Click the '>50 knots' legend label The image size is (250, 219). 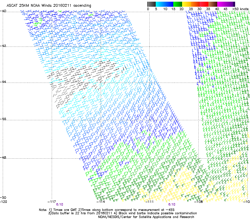pyautogui.click(x=240, y=9)
